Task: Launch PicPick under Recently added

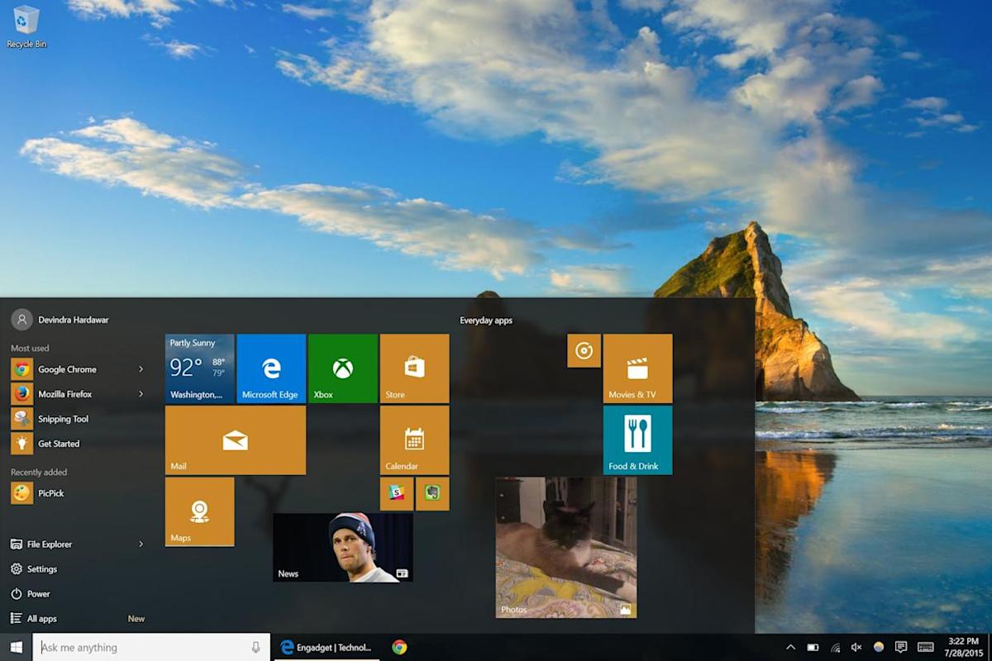Action: (50, 493)
